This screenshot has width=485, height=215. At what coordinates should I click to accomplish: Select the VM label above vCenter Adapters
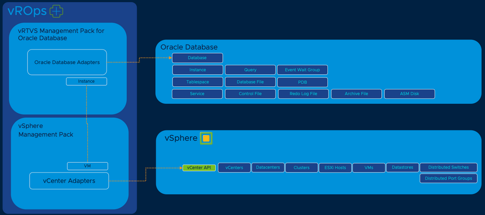click(87, 166)
